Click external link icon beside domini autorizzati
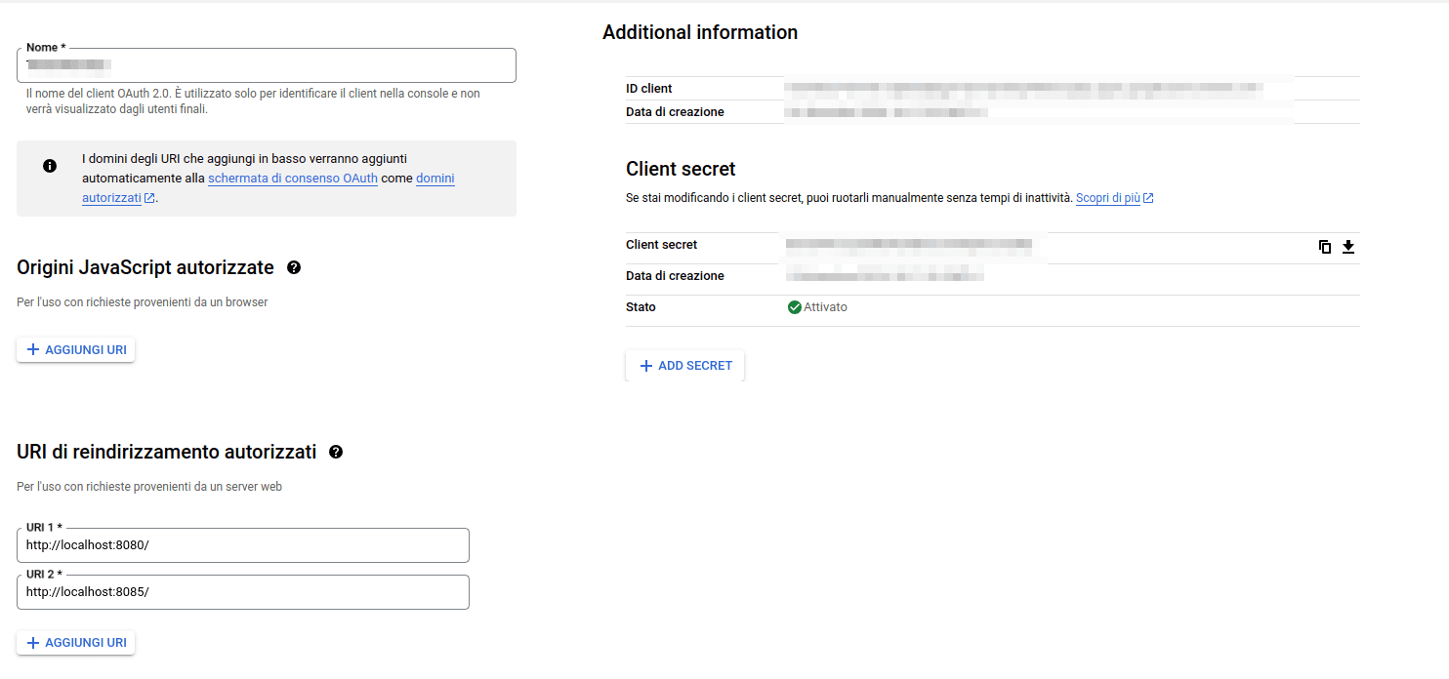This screenshot has height=679, width=1449. point(149,197)
